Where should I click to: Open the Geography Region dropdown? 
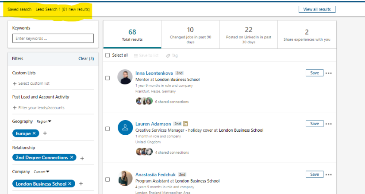pos(44,122)
